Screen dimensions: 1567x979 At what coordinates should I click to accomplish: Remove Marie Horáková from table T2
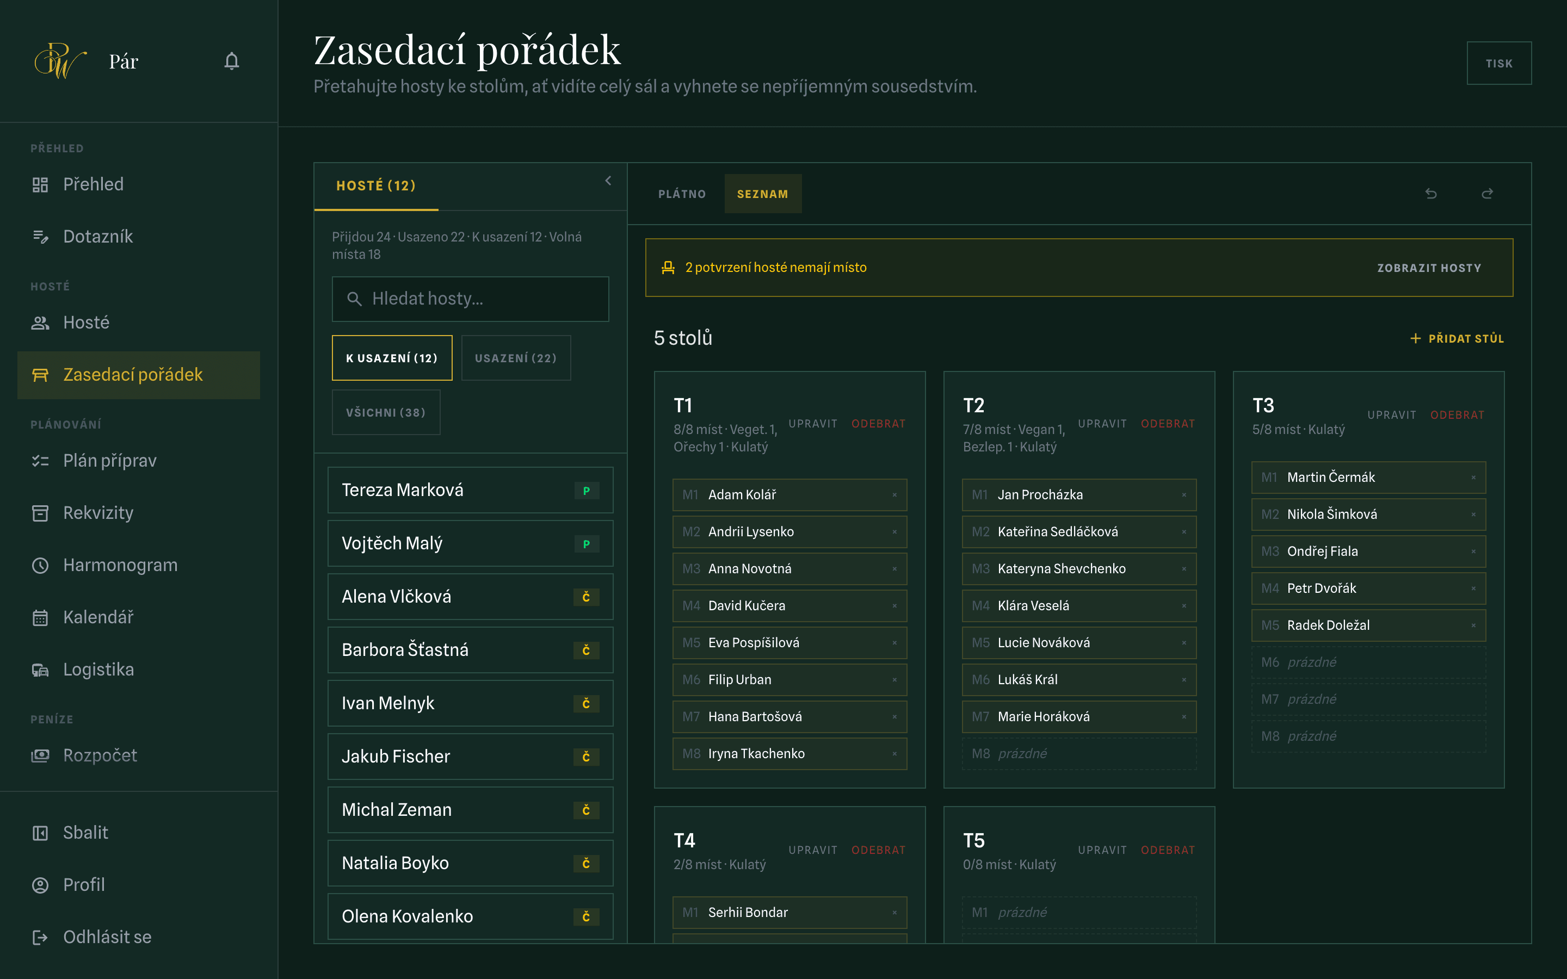[x=1183, y=717]
